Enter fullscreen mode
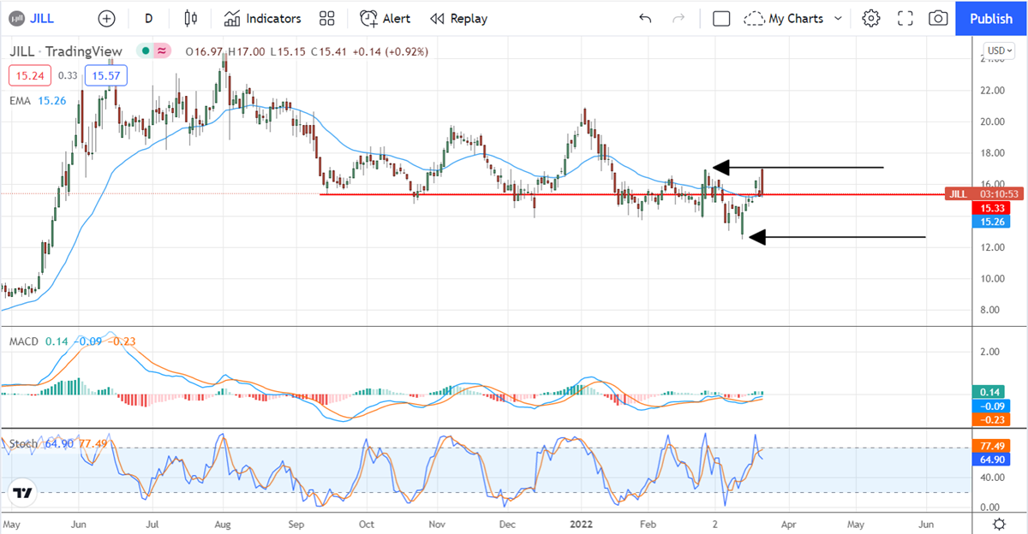Image resolution: width=1028 pixels, height=534 pixels. click(x=905, y=18)
